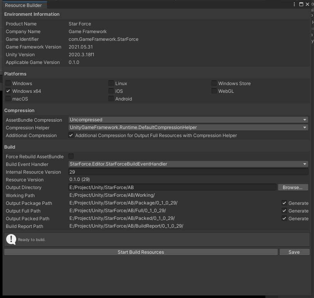Click the Output Package Path value text

pyautogui.click(x=123, y=203)
